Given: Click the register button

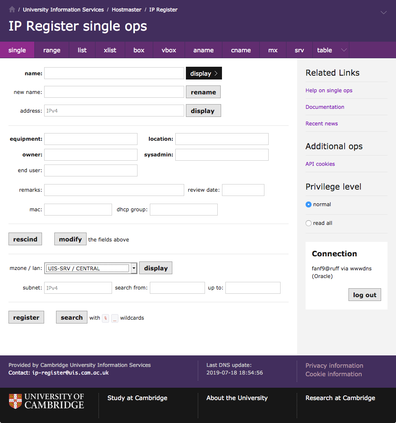Looking at the screenshot, I should [26, 318].
